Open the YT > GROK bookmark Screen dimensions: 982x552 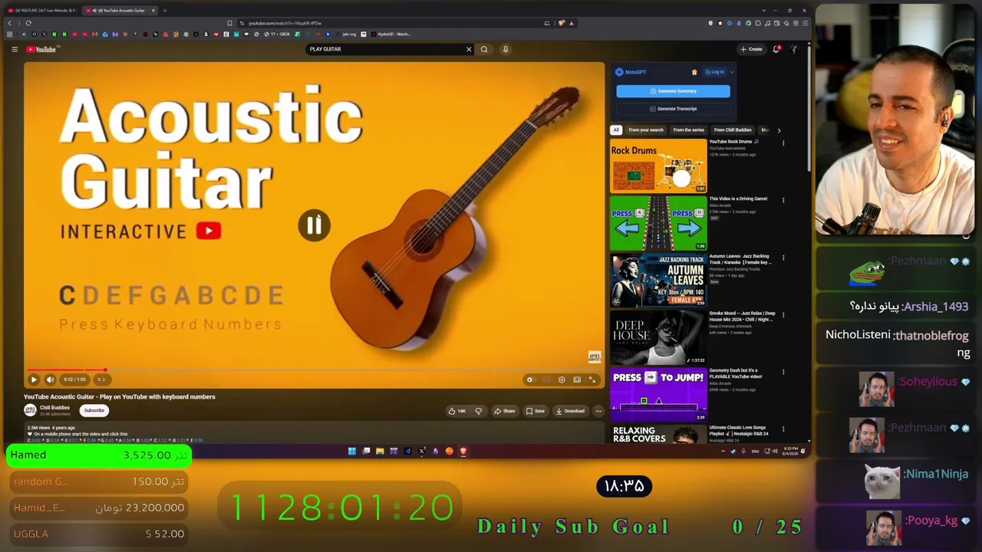pyautogui.click(x=278, y=34)
